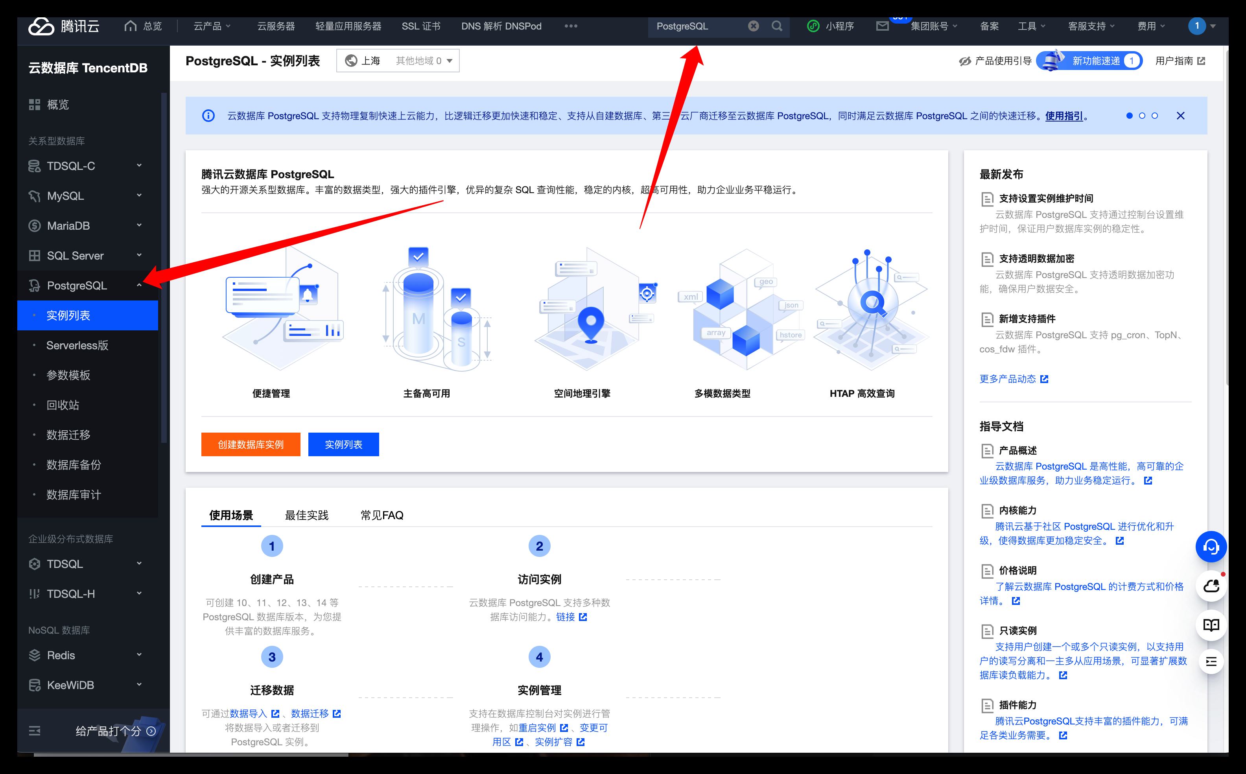Select 实例列表 in sidebar

88,315
